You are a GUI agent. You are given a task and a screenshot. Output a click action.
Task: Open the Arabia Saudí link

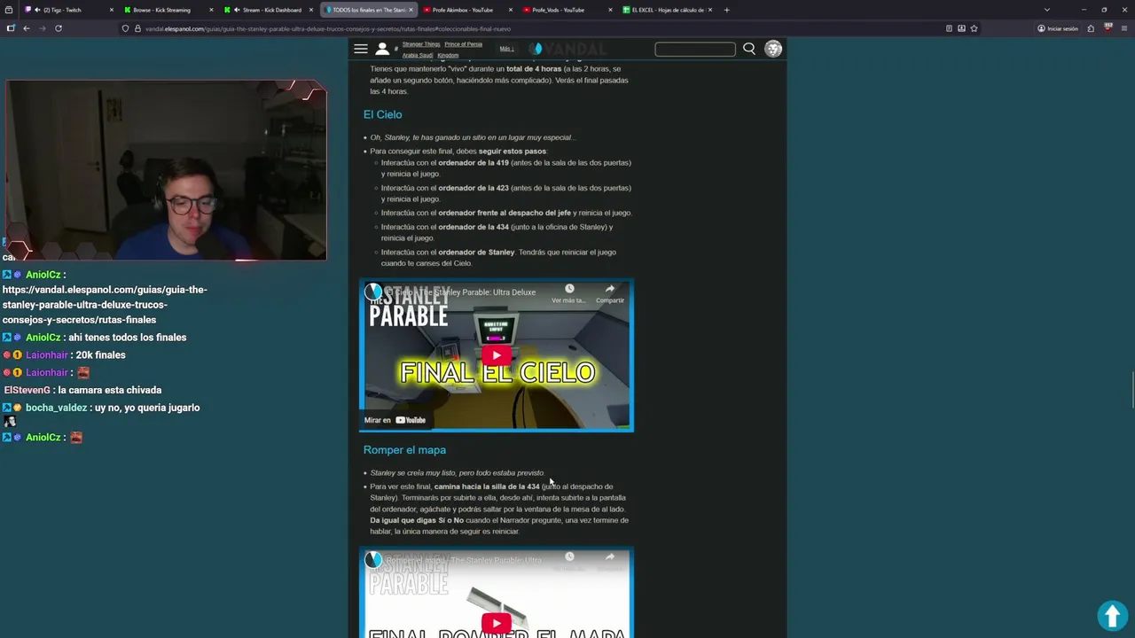click(x=418, y=55)
